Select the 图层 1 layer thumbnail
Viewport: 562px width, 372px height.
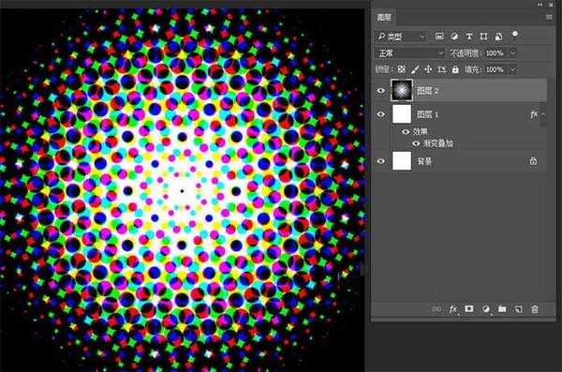click(402, 114)
